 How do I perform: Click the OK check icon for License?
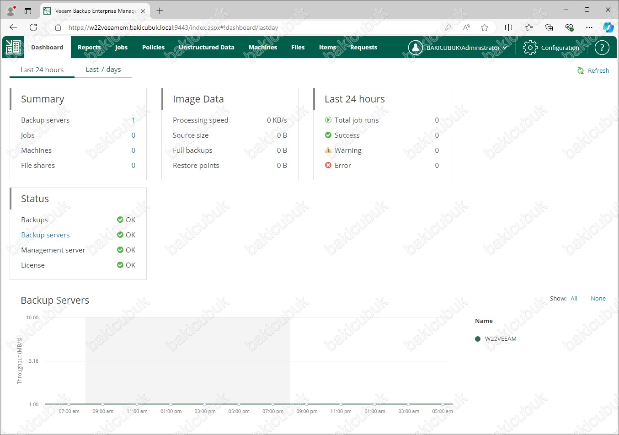[x=120, y=265]
